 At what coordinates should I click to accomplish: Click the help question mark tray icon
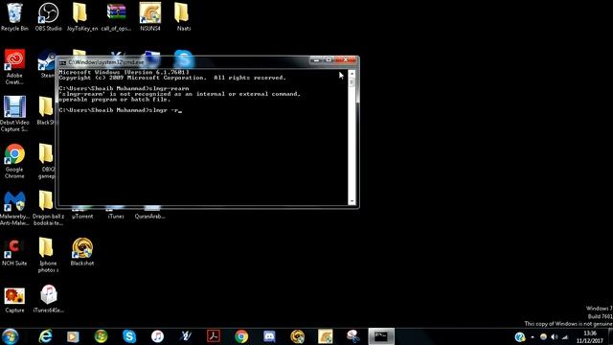519,336
